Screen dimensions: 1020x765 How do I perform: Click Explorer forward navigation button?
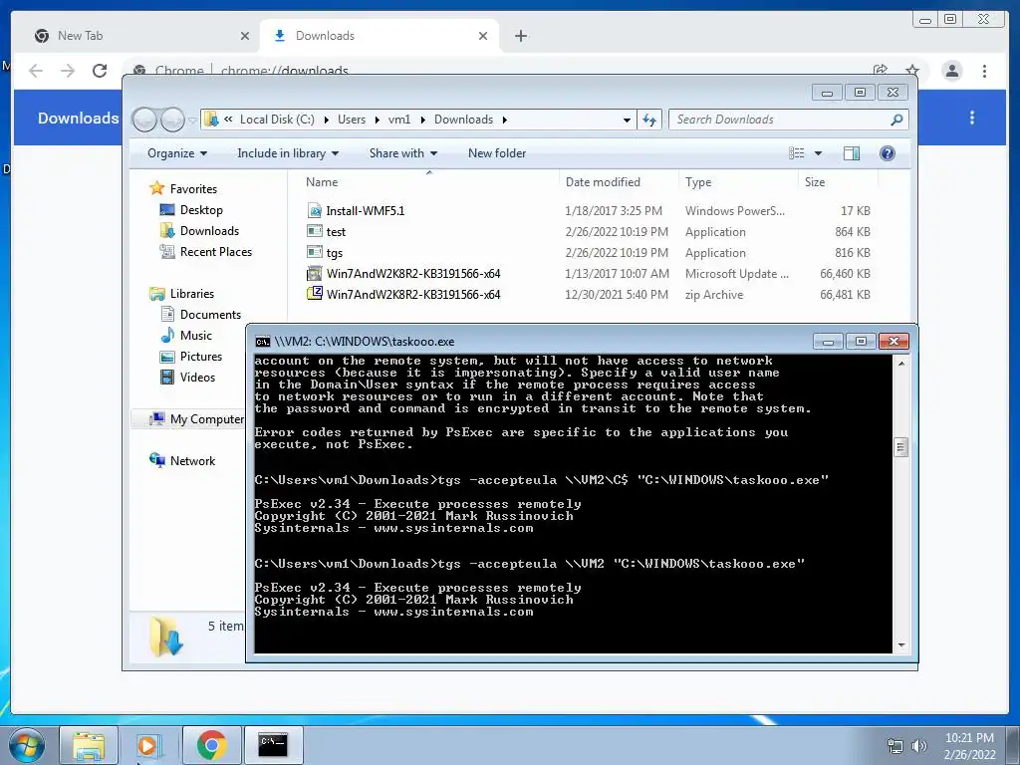(172, 120)
